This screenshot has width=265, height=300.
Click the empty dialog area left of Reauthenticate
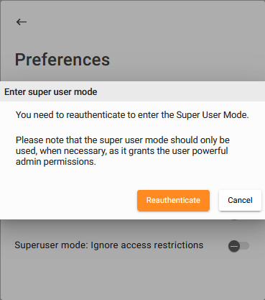[x=70, y=200]
